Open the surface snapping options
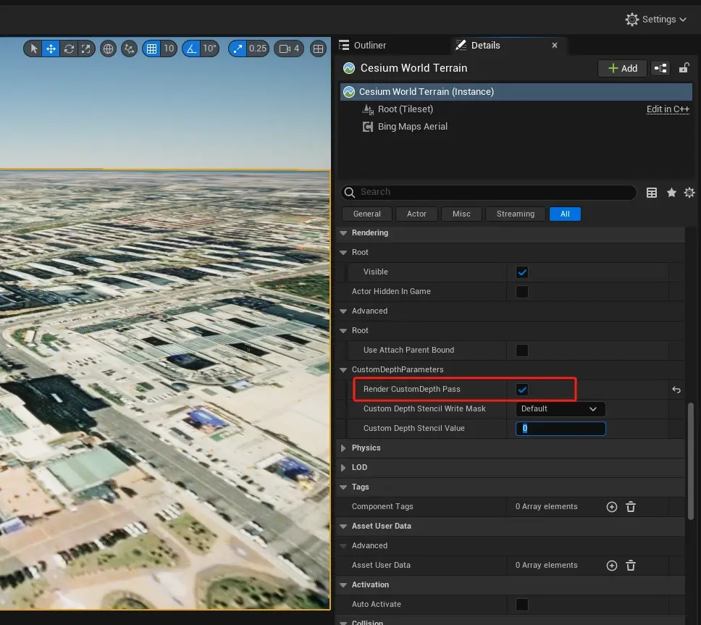Screen dimensions: 701x625 [x=129, y=49]
